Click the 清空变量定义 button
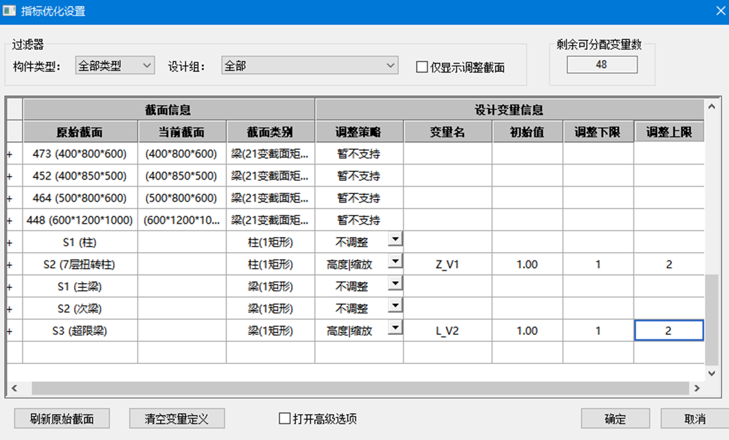 [176, 418]
